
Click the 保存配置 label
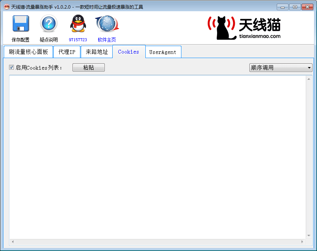21,40
